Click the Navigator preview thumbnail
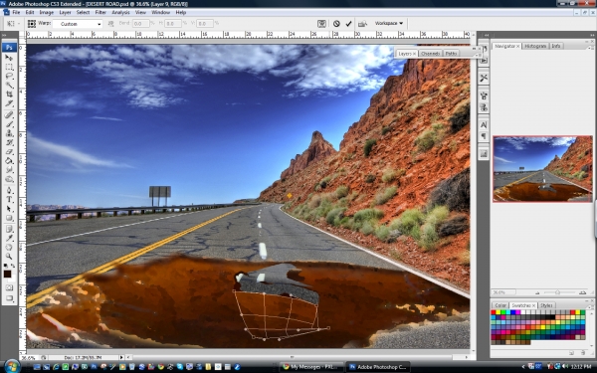597x373 pixels. (x=542, y=169)
